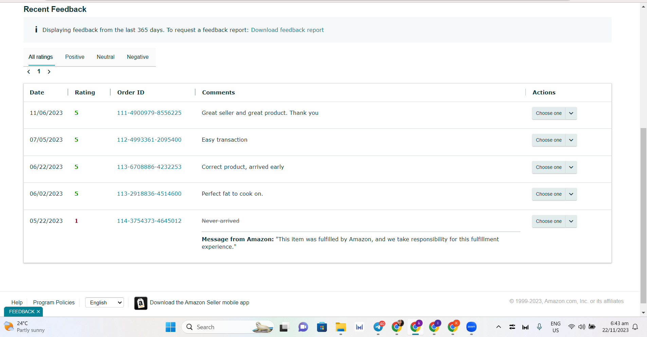Open Choose one dropdown for Never arrived feedback
The width and height of the screenshot is (647, 337).
(x=554, y=221)
